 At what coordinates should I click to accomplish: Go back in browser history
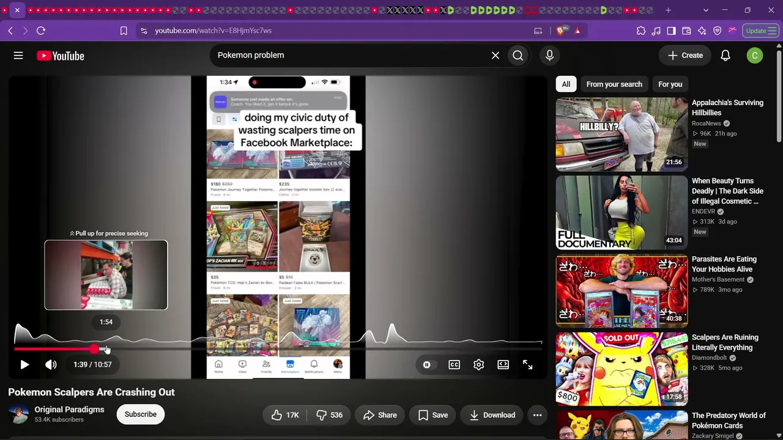[10, 31]
